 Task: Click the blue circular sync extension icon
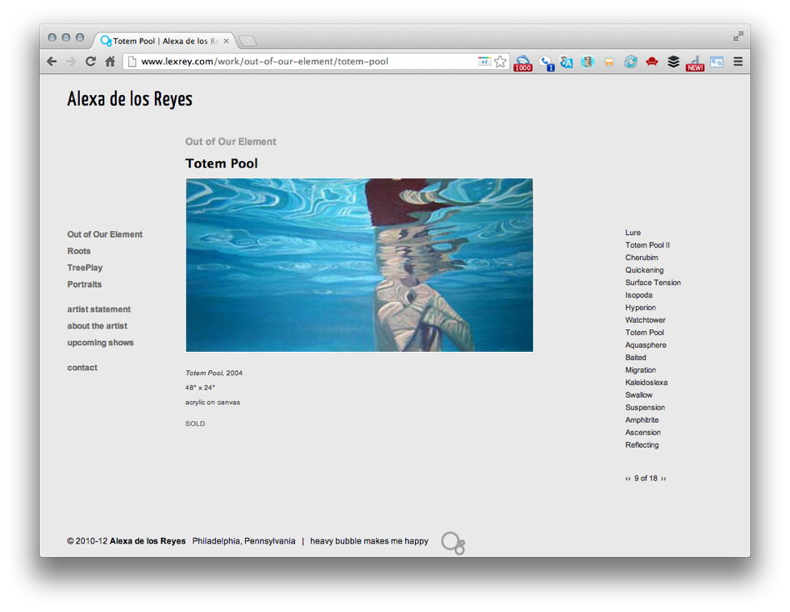point(631,62)
